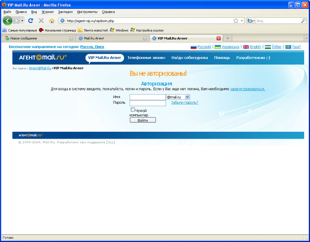This screenshot has width=310, height=242.
Task: Bookmark this page with the star icon
Action: pos(236,21)
